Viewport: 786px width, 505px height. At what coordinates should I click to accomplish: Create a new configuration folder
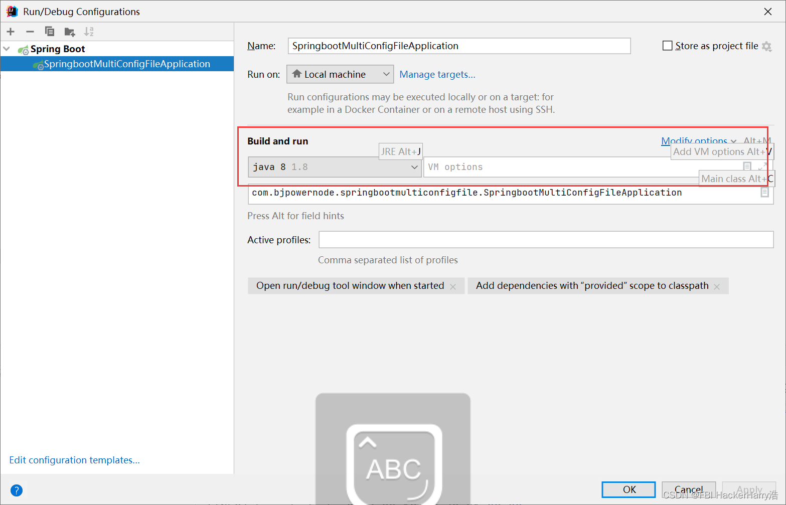(x=69, y=32)
